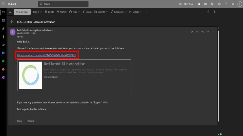Click the Real-Debrid logo preview thumbnail
This screenshot has width=243, height=136.
(31, 75)
